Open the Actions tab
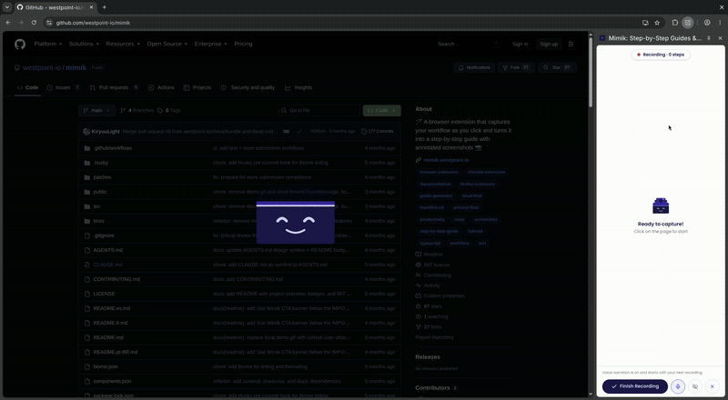The width and height of the screenshot is (728, 400). pyautogui.click(x=161, y=87)
